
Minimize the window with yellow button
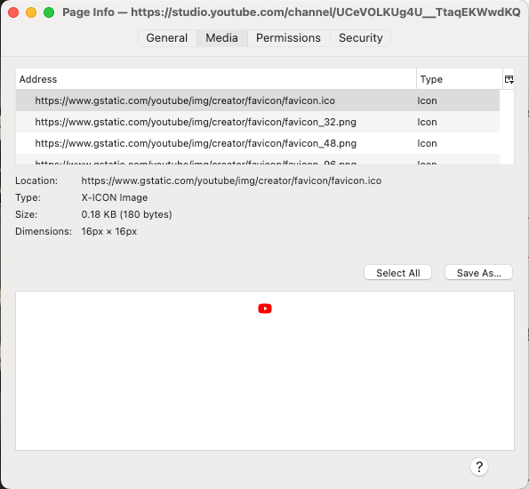pyautogui.click(x=31, y=12)
